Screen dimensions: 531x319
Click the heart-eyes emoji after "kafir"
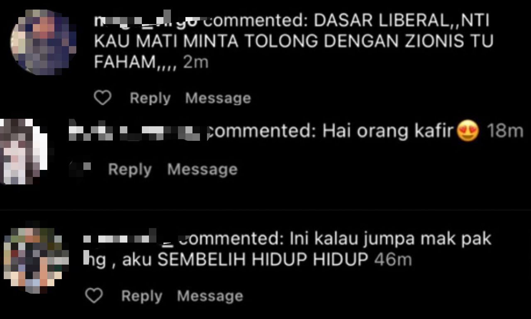(x=468, y=132)
